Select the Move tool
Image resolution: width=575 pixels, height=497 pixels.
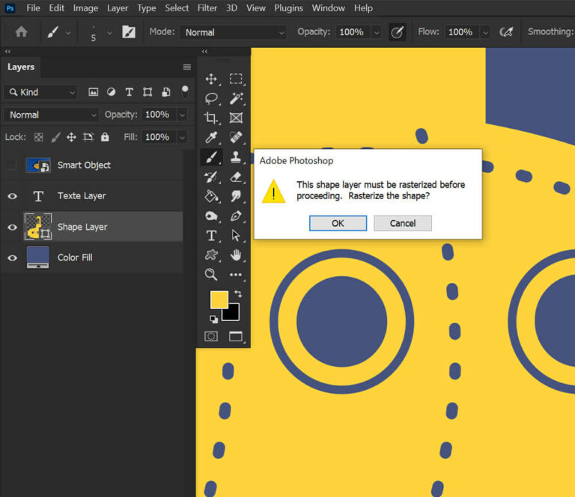click(211, 79)
